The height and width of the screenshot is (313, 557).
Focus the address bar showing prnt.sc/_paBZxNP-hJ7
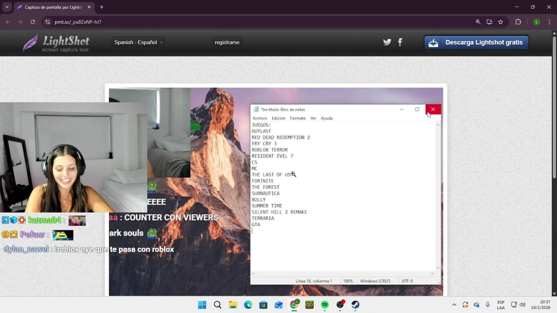[x=261, y=22]
